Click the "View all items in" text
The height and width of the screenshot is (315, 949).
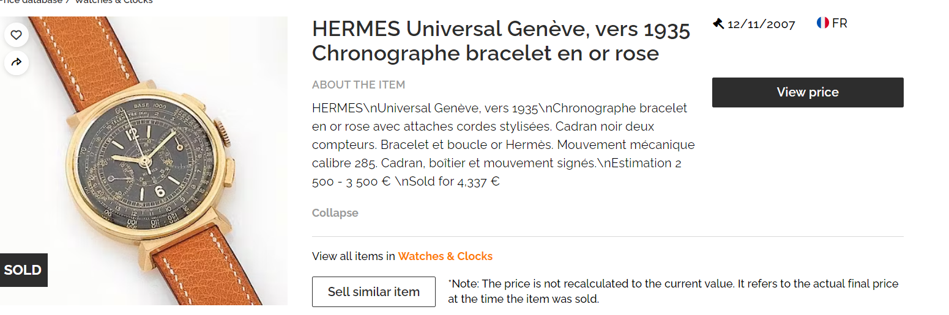click(353, 256)
